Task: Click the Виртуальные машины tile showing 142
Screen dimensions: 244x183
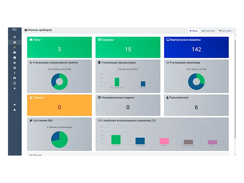Action: coord(196,47)
